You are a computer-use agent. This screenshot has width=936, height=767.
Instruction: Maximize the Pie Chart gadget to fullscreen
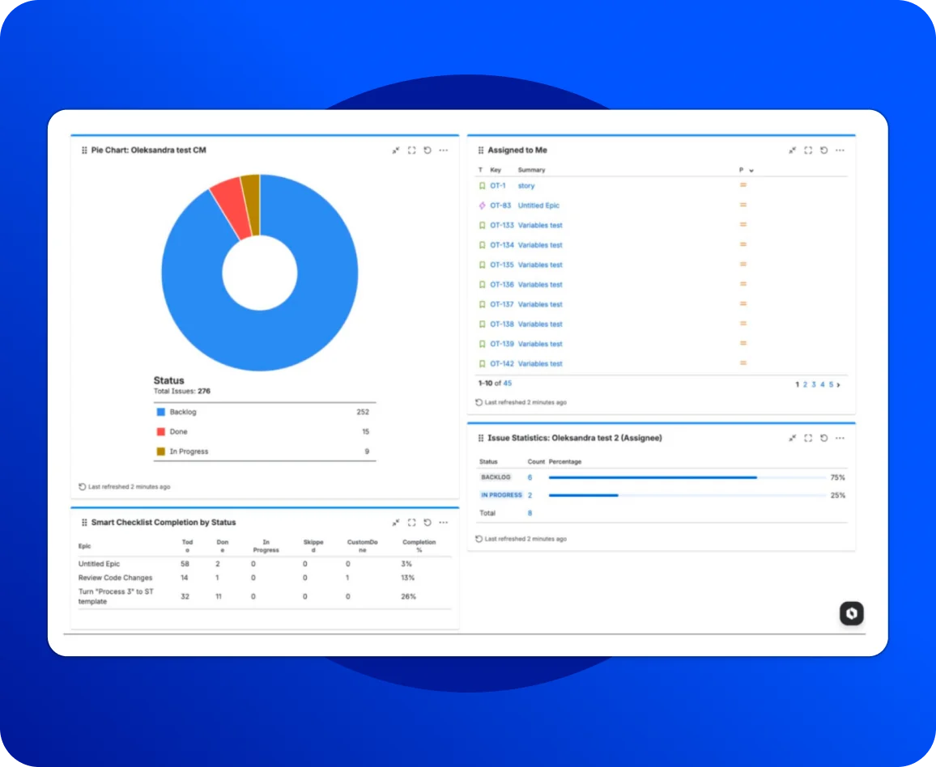pyautogui.click(x=412, y=150)
